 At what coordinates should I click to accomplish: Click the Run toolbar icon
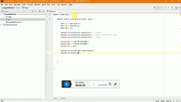162,8
